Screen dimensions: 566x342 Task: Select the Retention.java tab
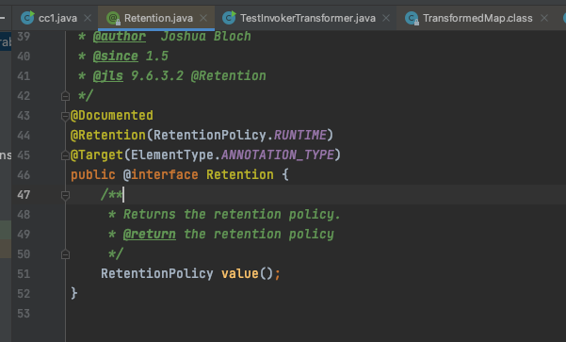tap(157, 18)
